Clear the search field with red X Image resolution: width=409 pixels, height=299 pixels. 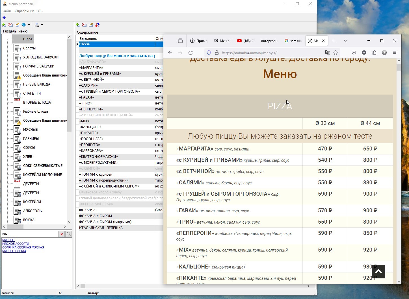coord(61,234)
